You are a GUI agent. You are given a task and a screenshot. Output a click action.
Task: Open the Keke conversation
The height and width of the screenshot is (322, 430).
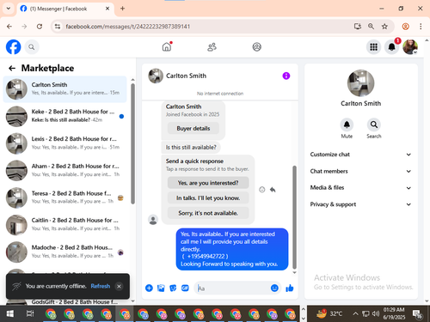pyautogui.click(x=64, y=116)
